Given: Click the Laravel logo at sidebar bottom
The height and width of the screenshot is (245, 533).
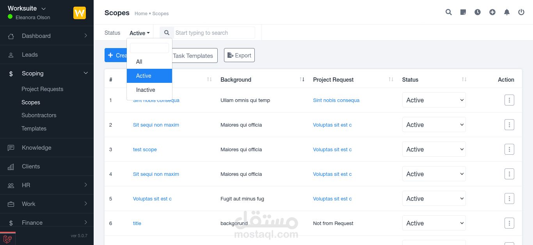Looking at the screenshot, I should click(x=7, y=239).
